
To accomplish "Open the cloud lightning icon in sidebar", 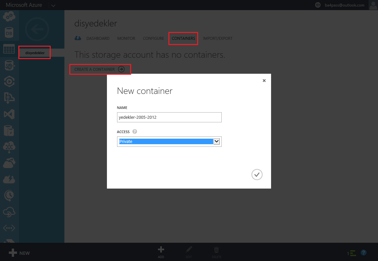I will pyautogui.click(x=9, y=179).
